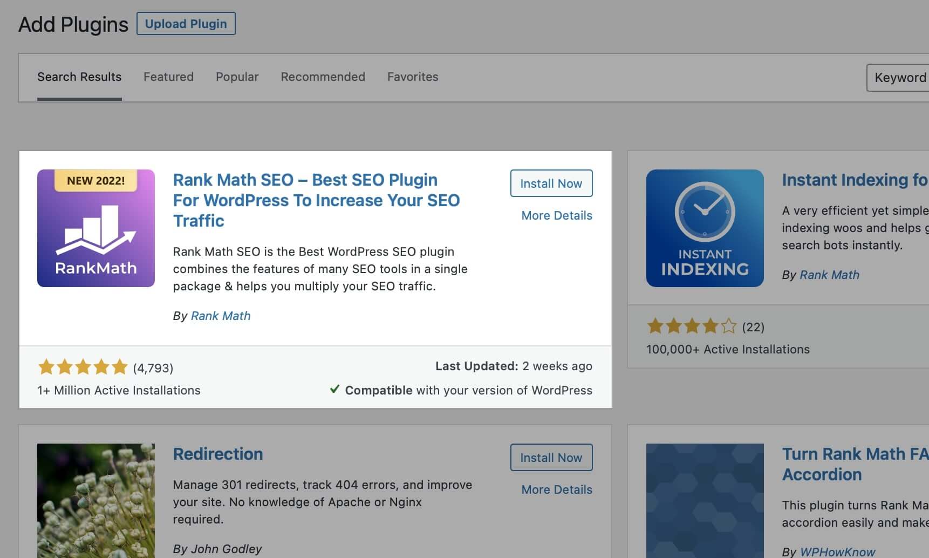View More Details for Redirection
This screenshot has width=929, height=558.
point(557,489)
